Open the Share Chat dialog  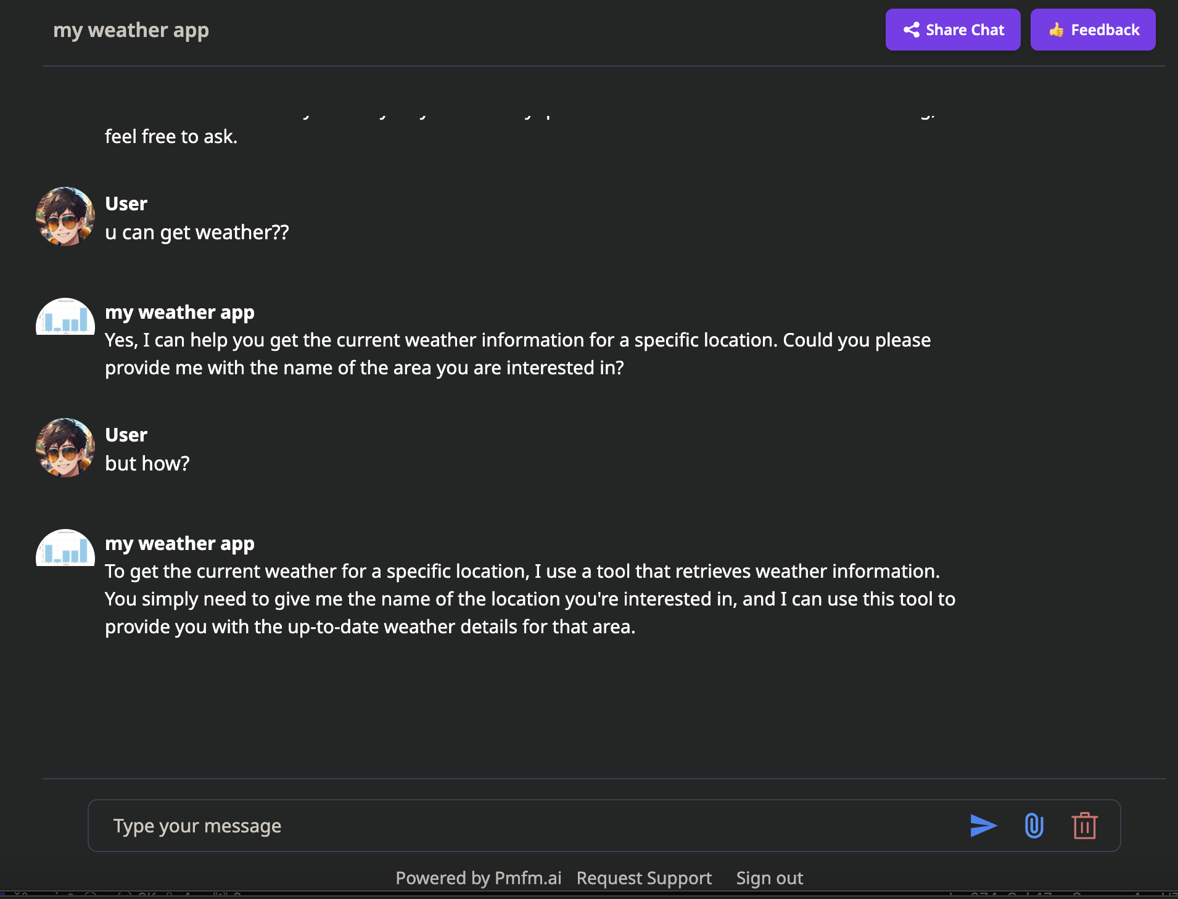(952, 29)
